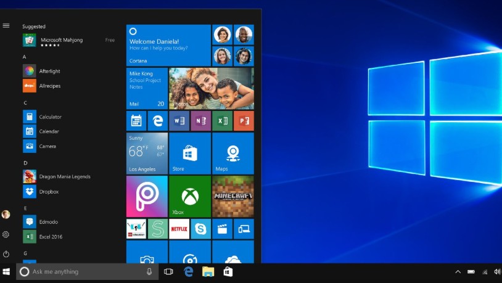Open the LEGO Education tile
The image size is (502, 283).
[x=136, y=229]
